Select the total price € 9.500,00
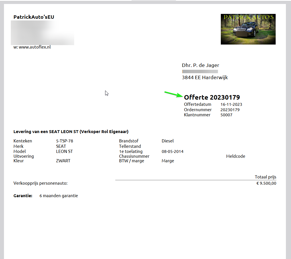The height and width of the screenshot is (259, 291). pyautogui.click(x=266, y=183)
